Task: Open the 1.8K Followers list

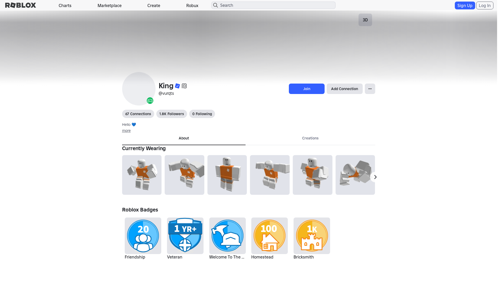Action: [x=172, y=114]
